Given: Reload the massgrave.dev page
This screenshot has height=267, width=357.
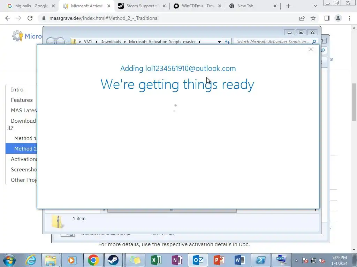Looking at the screenshot, I should 30,18.
